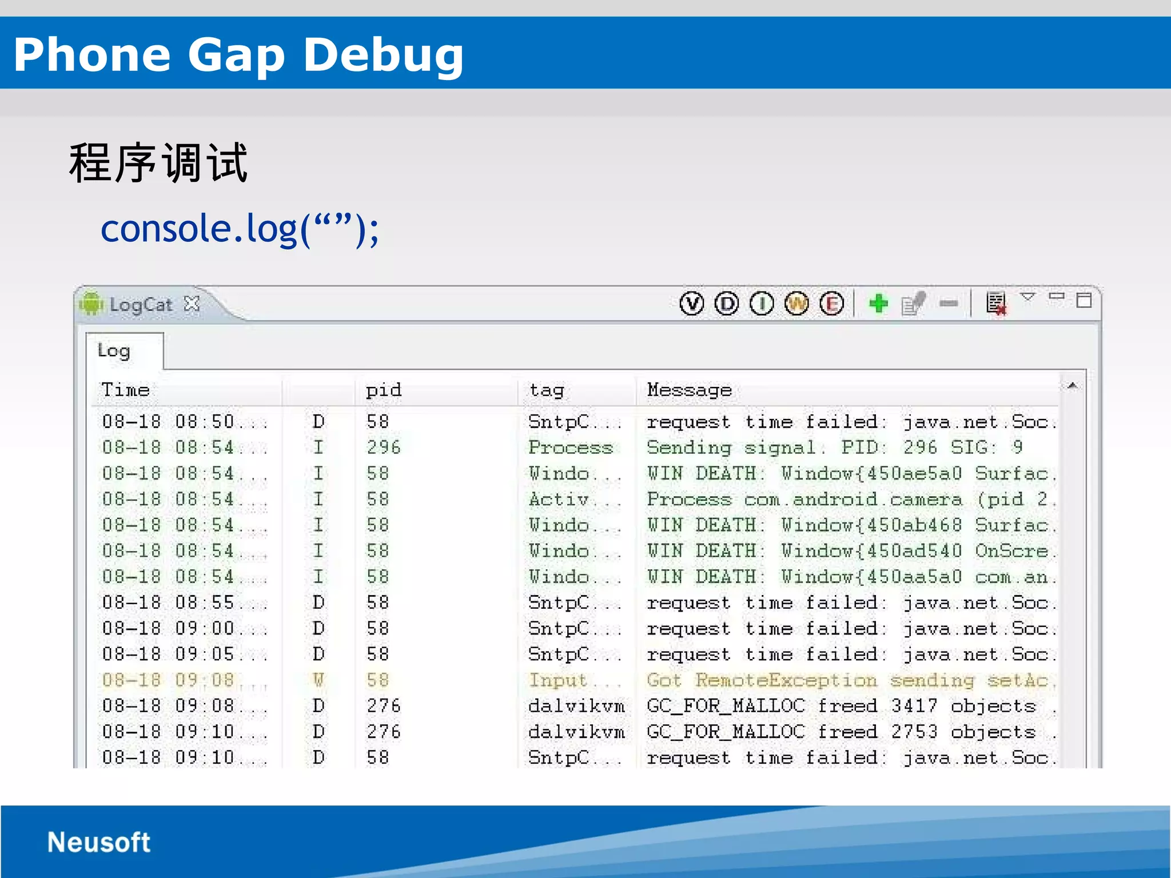Select the 08-18 08:55 timestamp row
Screen dimensions: 1171x878
click(x=184, y=602)
